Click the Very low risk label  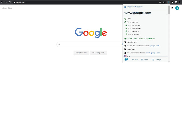pos(133,22)
